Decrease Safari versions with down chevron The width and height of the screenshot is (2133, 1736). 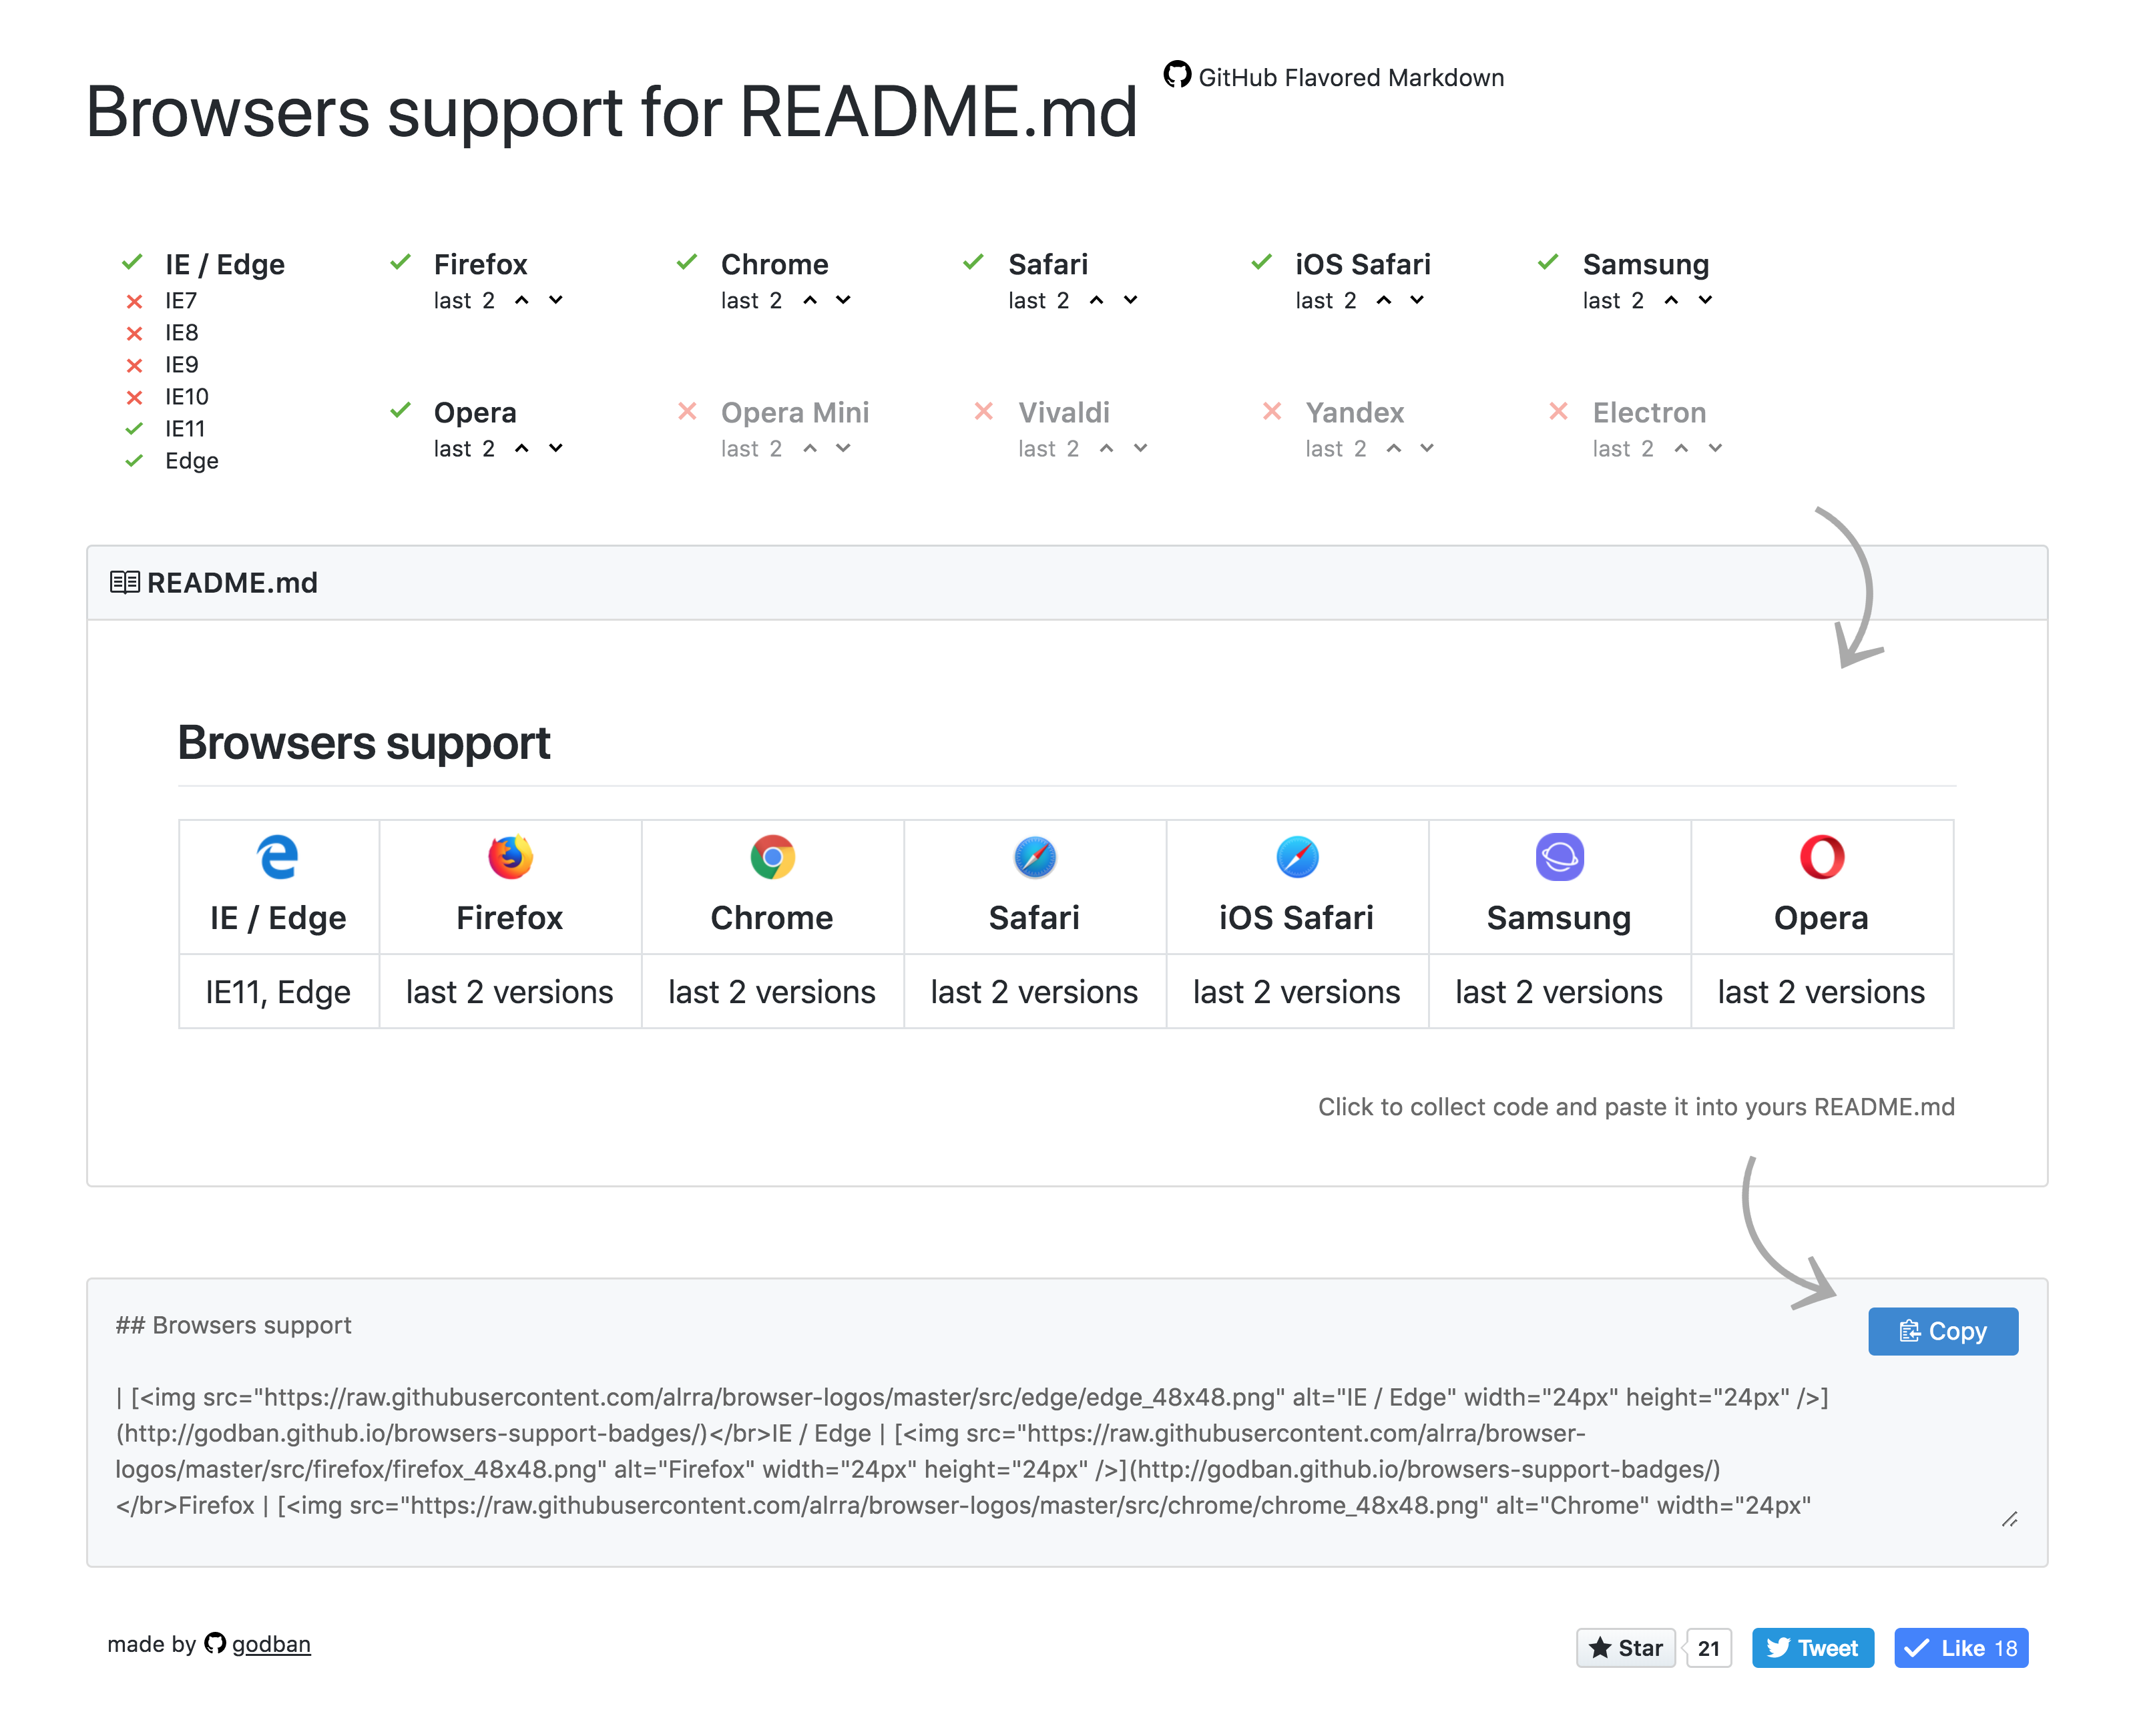(x=1130, y=300)
